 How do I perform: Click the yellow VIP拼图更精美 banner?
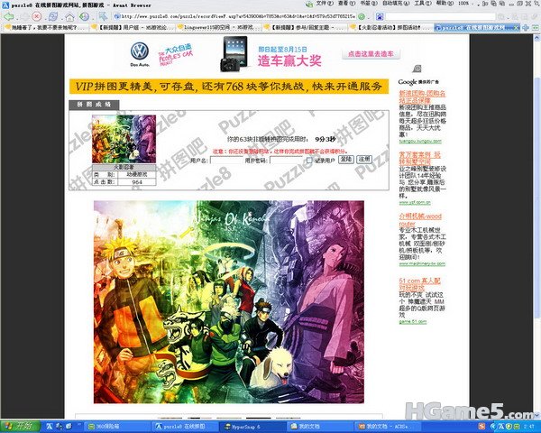coord(229,86)
